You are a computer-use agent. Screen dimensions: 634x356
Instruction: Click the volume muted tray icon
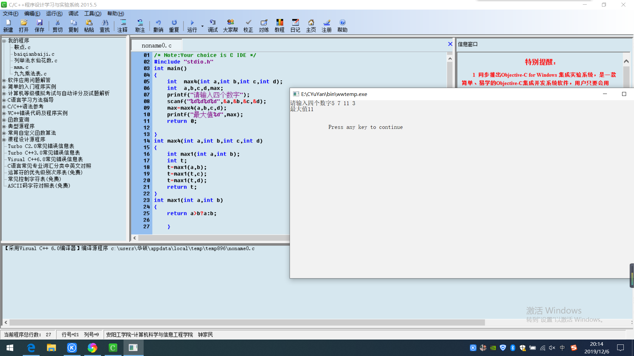(552, 348)
